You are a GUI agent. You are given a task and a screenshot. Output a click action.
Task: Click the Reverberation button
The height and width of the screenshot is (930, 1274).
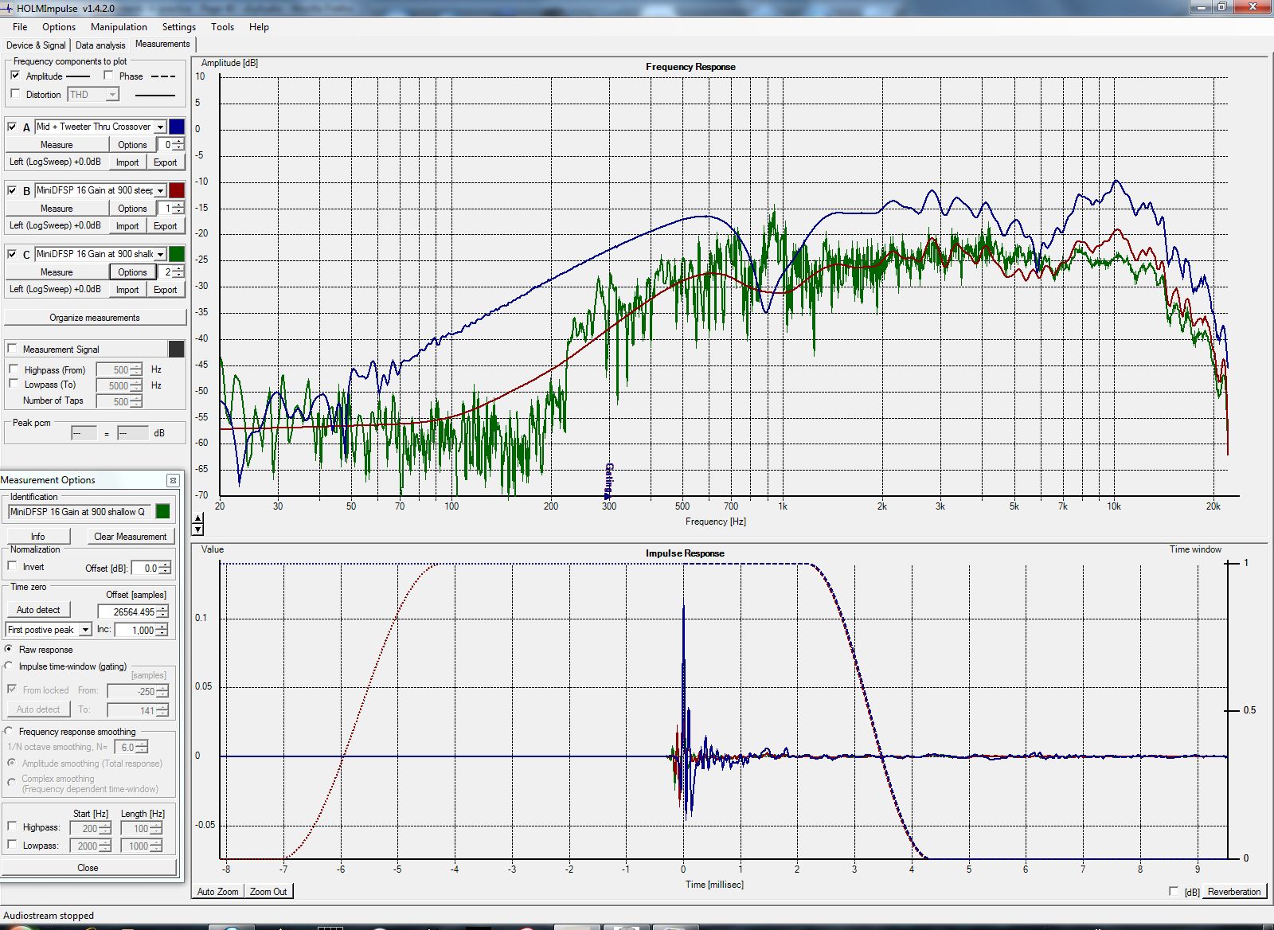1234,892
